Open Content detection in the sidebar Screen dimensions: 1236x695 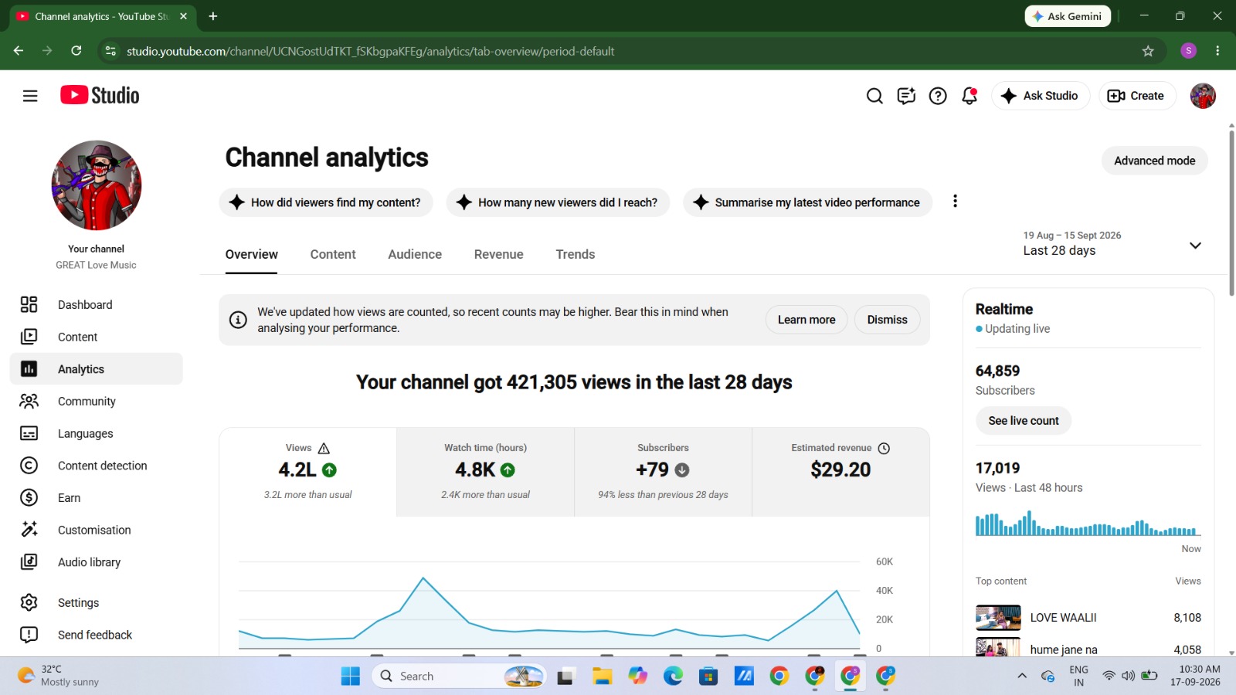(x=97, y=466)
